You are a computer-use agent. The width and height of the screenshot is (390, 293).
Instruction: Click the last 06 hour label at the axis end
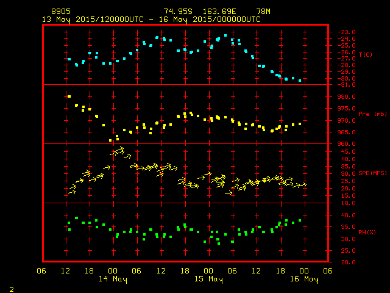pos(328,271)
